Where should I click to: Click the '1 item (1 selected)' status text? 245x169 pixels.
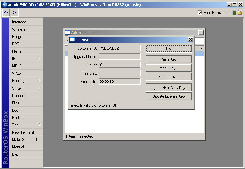(x=80, y=136)
